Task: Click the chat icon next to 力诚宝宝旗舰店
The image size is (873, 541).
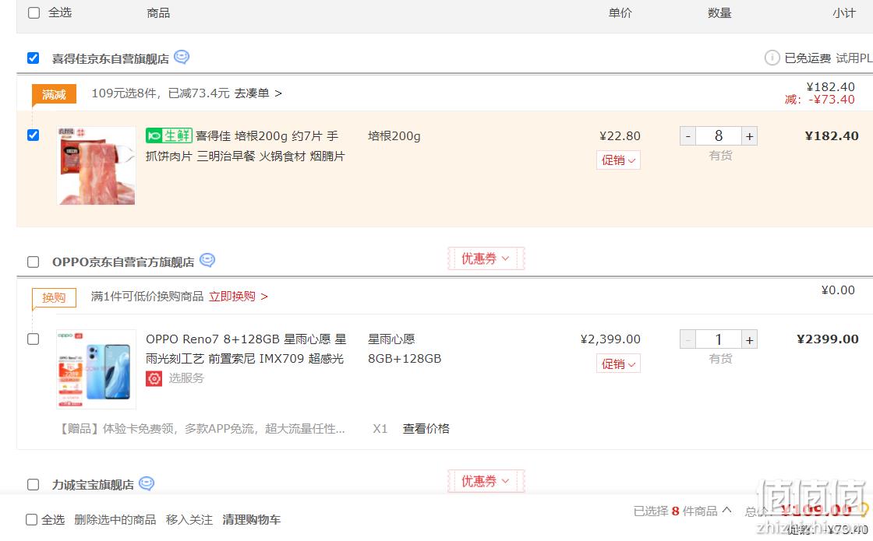Action: (x=147, y=483)
